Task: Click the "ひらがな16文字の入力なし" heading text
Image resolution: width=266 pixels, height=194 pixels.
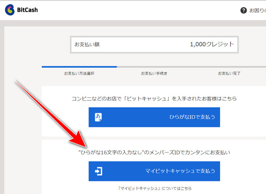Action: tap(154, 153)
